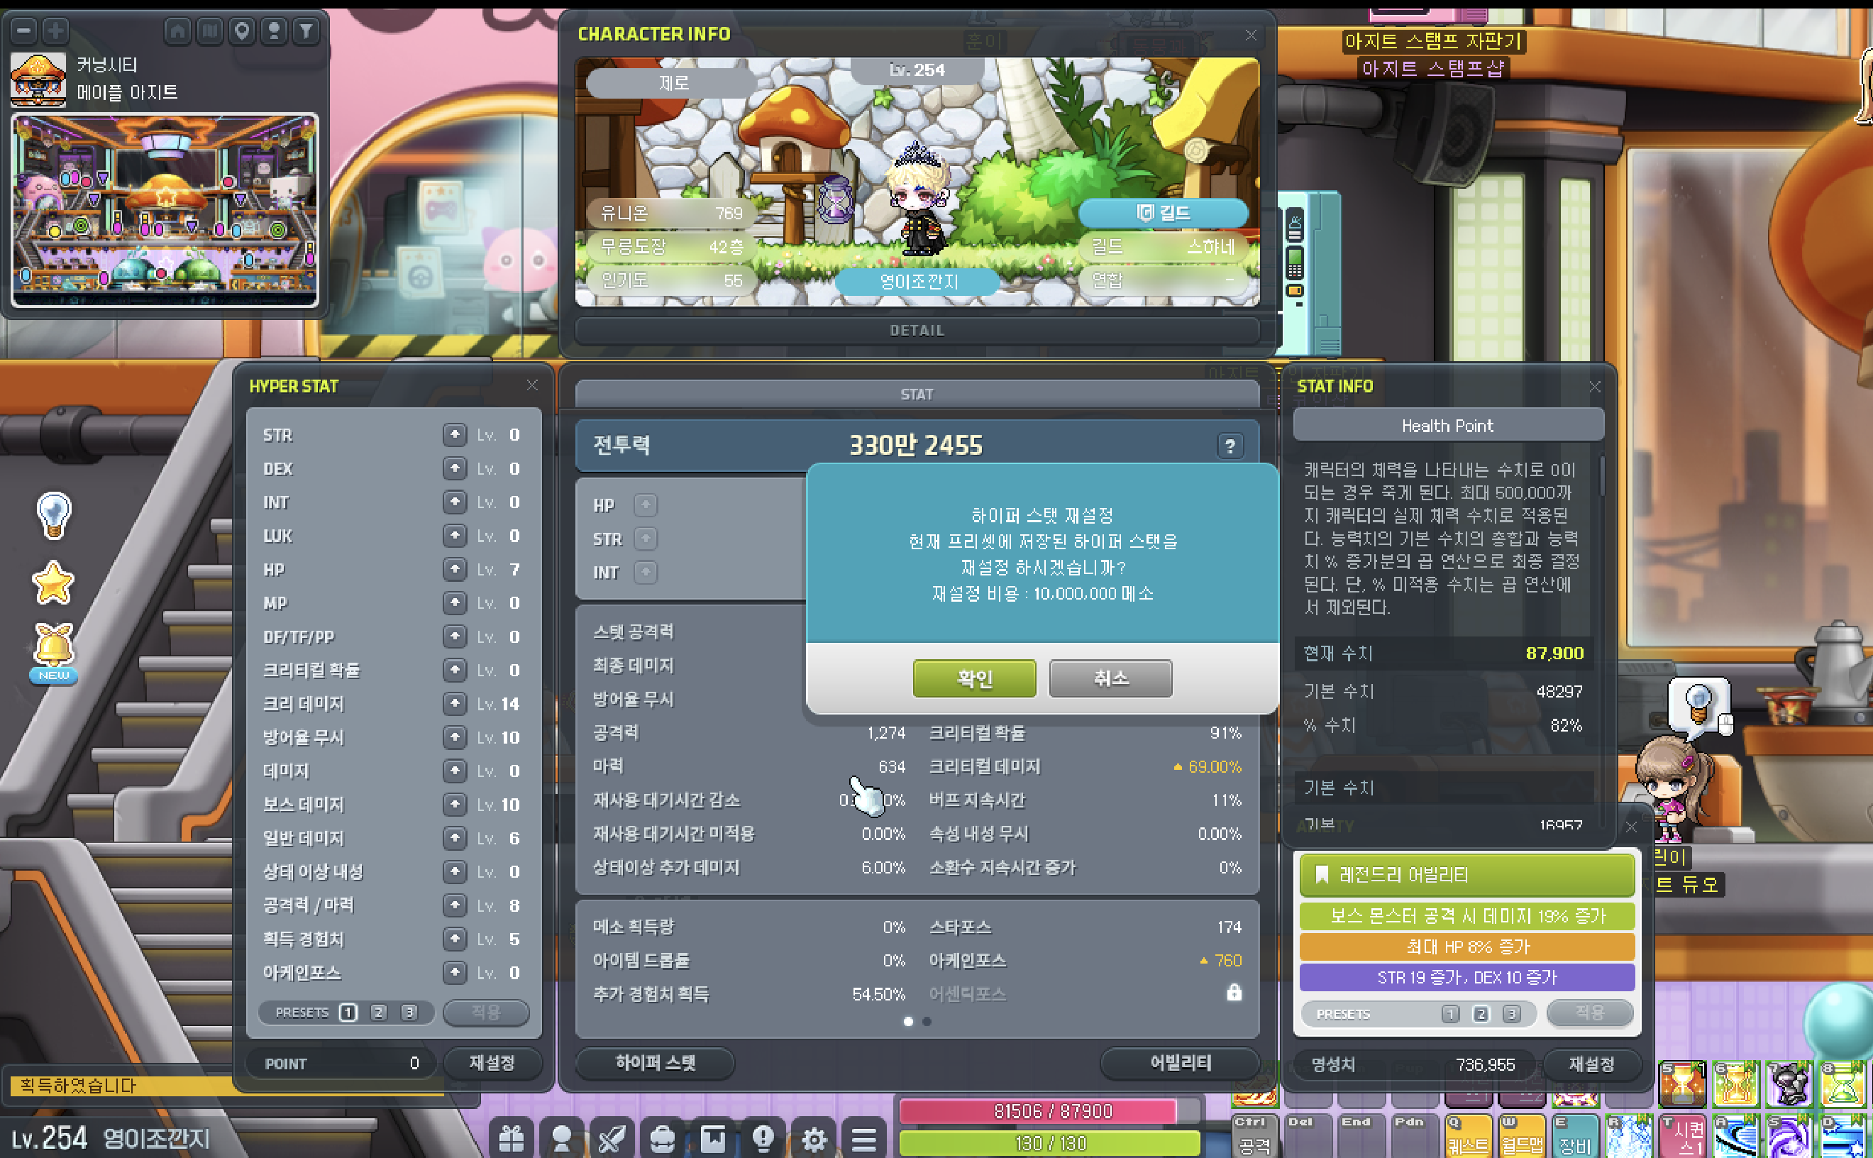Confirm the hyper stat reset with 확인
The width and height of the screenshot is (1873, 1158).
coord(974,678)
